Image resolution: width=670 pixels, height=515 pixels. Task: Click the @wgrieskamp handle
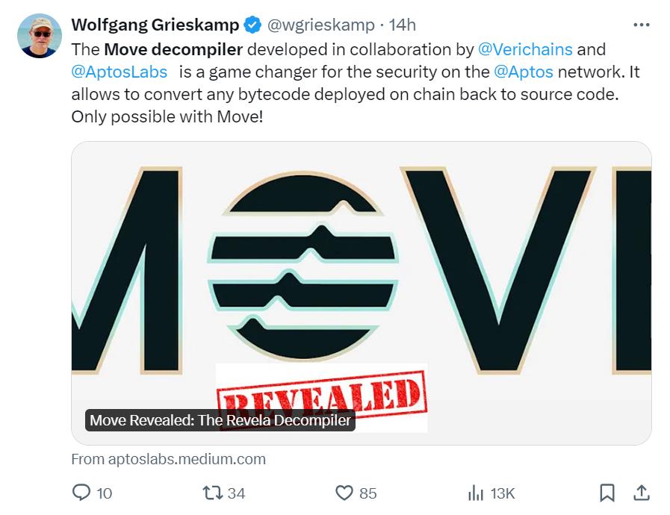coord(320,25)
